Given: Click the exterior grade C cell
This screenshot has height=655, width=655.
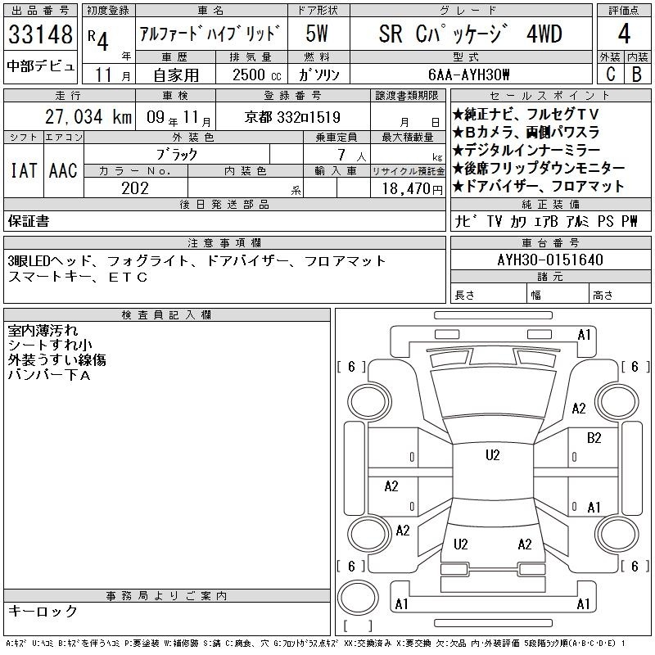Looking at the screenshot, I should click(x=610, y=74).
